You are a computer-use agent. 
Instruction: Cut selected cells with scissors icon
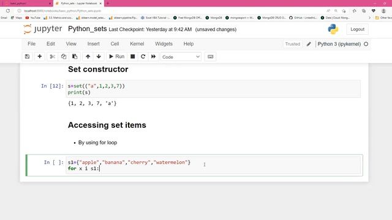(x=52, y=57)
